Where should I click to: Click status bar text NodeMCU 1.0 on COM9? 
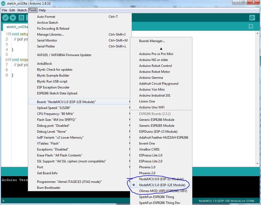click(x=226, y=201)
